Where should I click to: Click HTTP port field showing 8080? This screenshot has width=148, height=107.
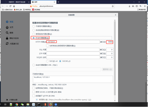click(x=110, y=42)
